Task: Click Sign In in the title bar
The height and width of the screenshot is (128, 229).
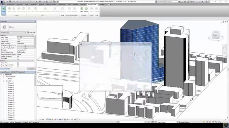Action: tap(192, 1)
